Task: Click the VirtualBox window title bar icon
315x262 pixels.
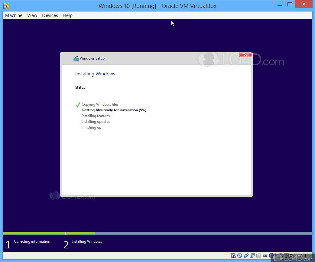Action: [6, 5]
